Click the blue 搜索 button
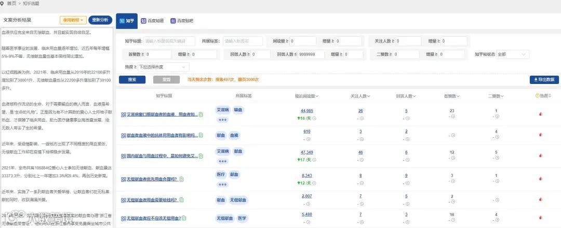The height and width of the screenshot is (228, 561). click(132, 80)
